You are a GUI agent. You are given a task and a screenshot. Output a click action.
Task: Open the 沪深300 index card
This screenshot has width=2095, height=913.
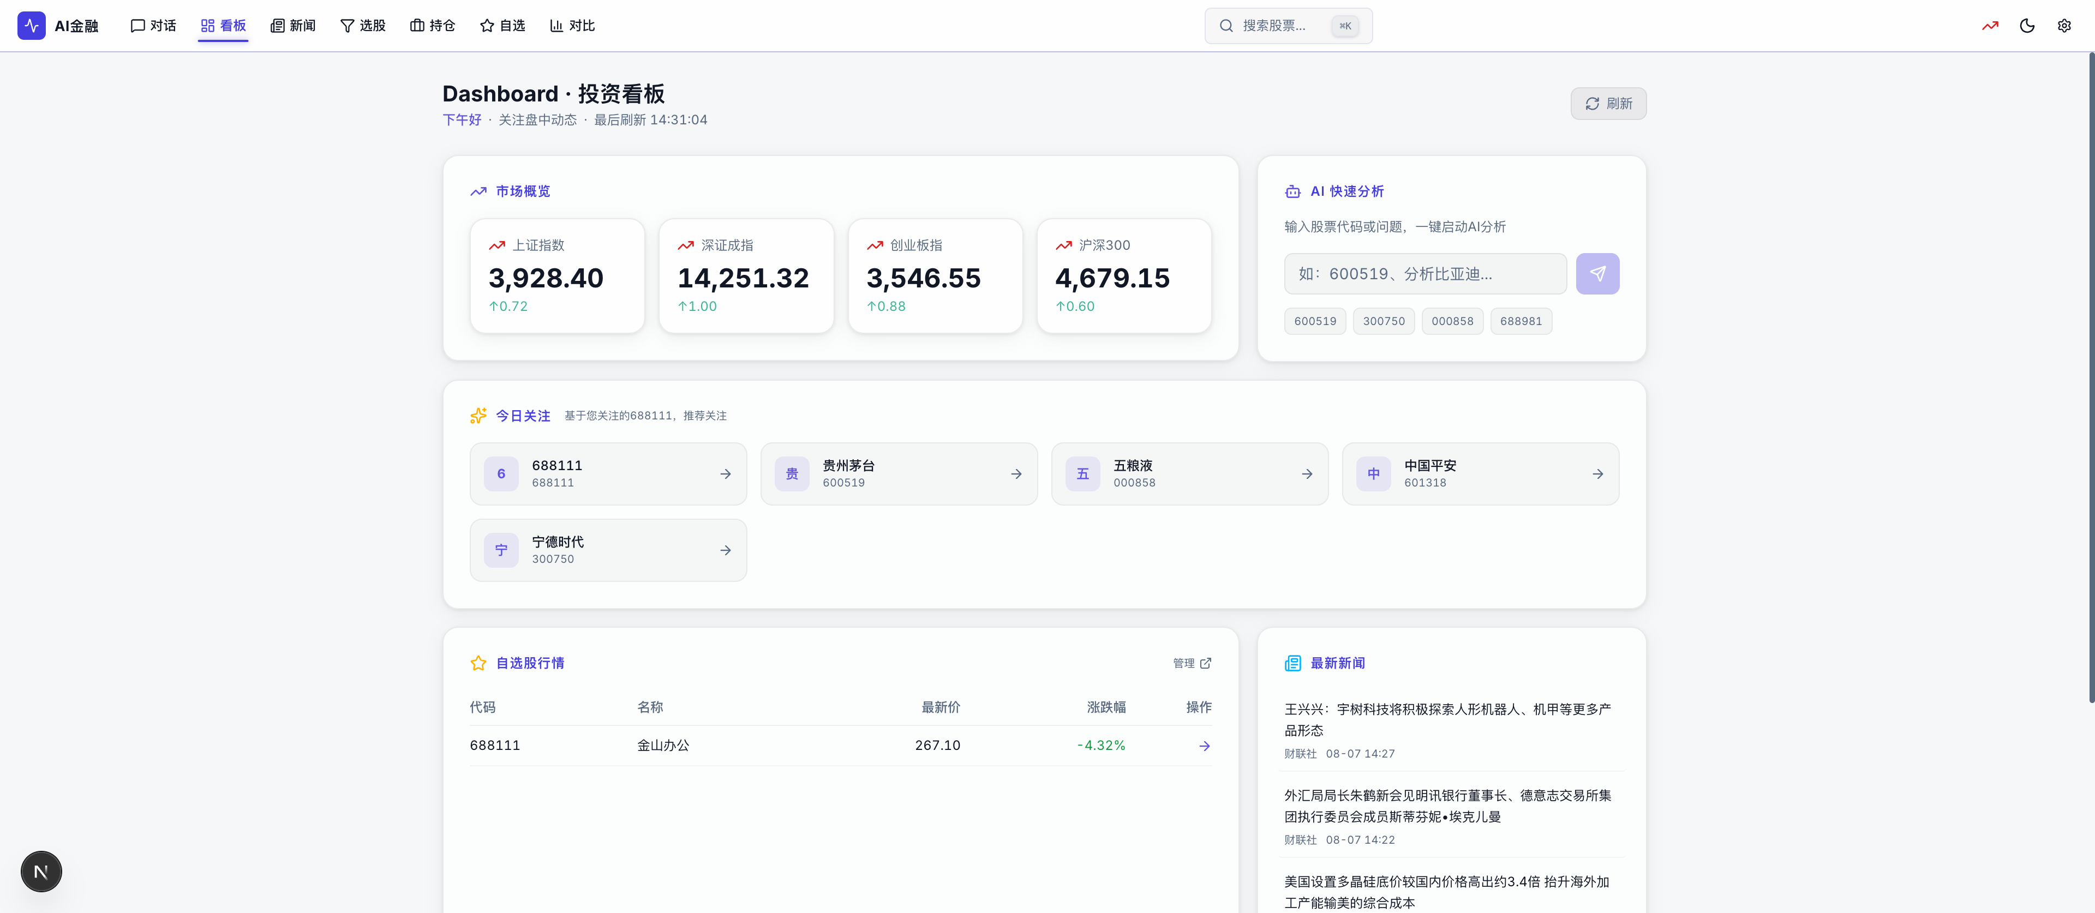click(x=1124, y=275)
